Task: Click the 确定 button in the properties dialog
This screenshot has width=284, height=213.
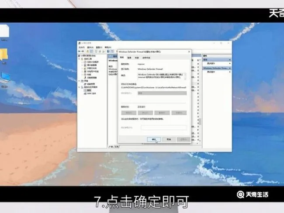Action: point(154,139)
